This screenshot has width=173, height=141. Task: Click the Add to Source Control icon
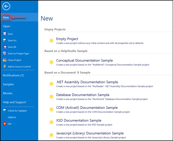click(5, 67)
